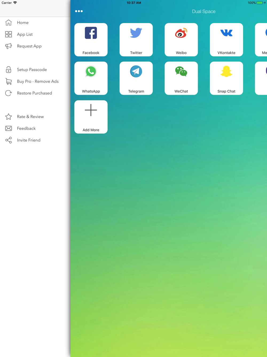267x357 pixels.
Task: Click the Feedback envelope icon
Action: pyautogui.click(x=9, y=128)
